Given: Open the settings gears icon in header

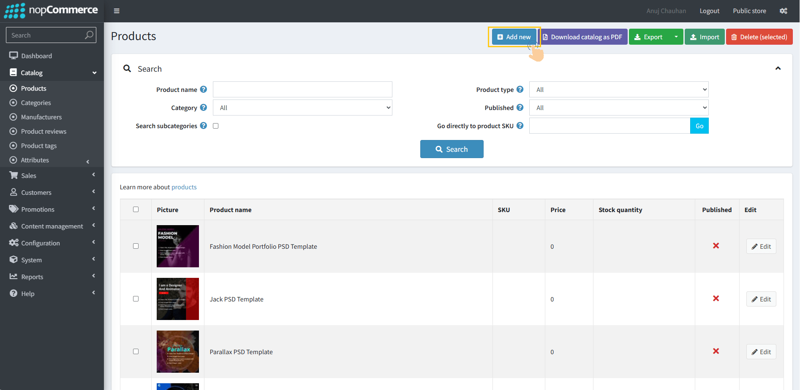Looking at the screenshot, I should (x=783, y=11).
